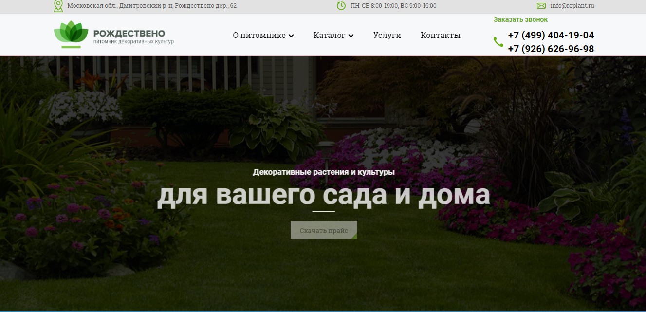
Task: Click the clock working hours icon
Action: click(x=341, y=6)
